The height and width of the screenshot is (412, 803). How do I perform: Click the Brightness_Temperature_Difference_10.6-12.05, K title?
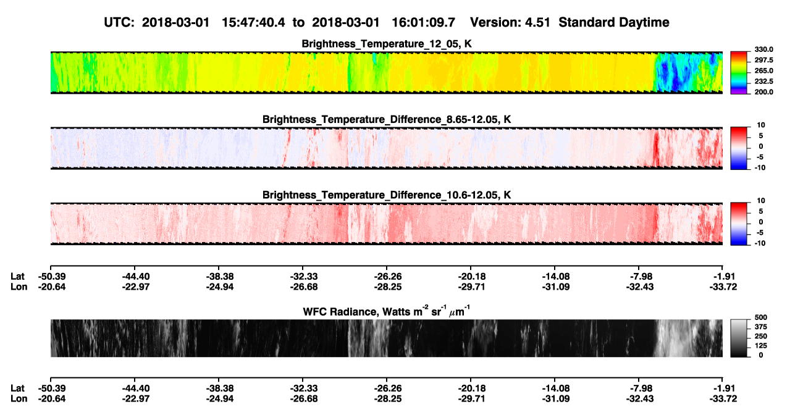point(387,195)
